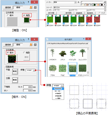Viewport: 108px width, 117px height.
Task: Select the 植え込み8 red flower texture thumbnail
Action: tap(89, 20)
